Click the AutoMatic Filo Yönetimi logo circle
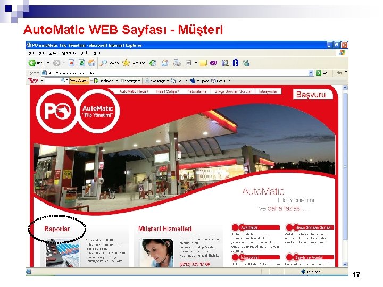 (x=98, y=111)
